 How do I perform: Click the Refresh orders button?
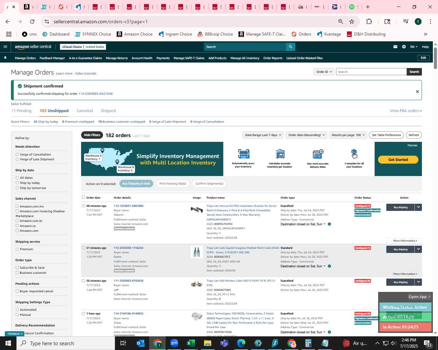(x=414, y=135)
